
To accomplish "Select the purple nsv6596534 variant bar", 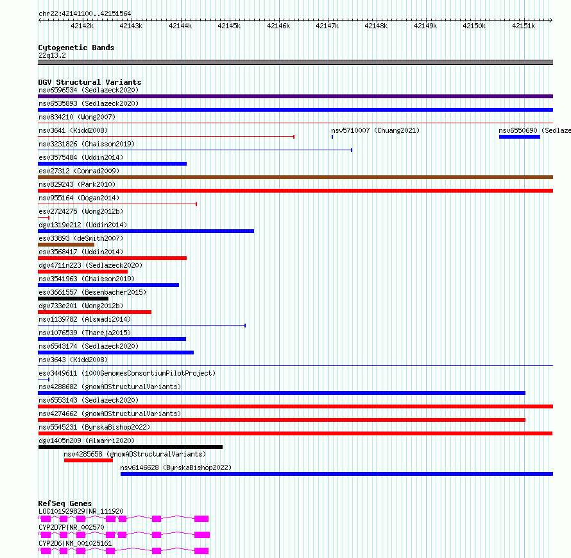I will click(x=295, y=96).
